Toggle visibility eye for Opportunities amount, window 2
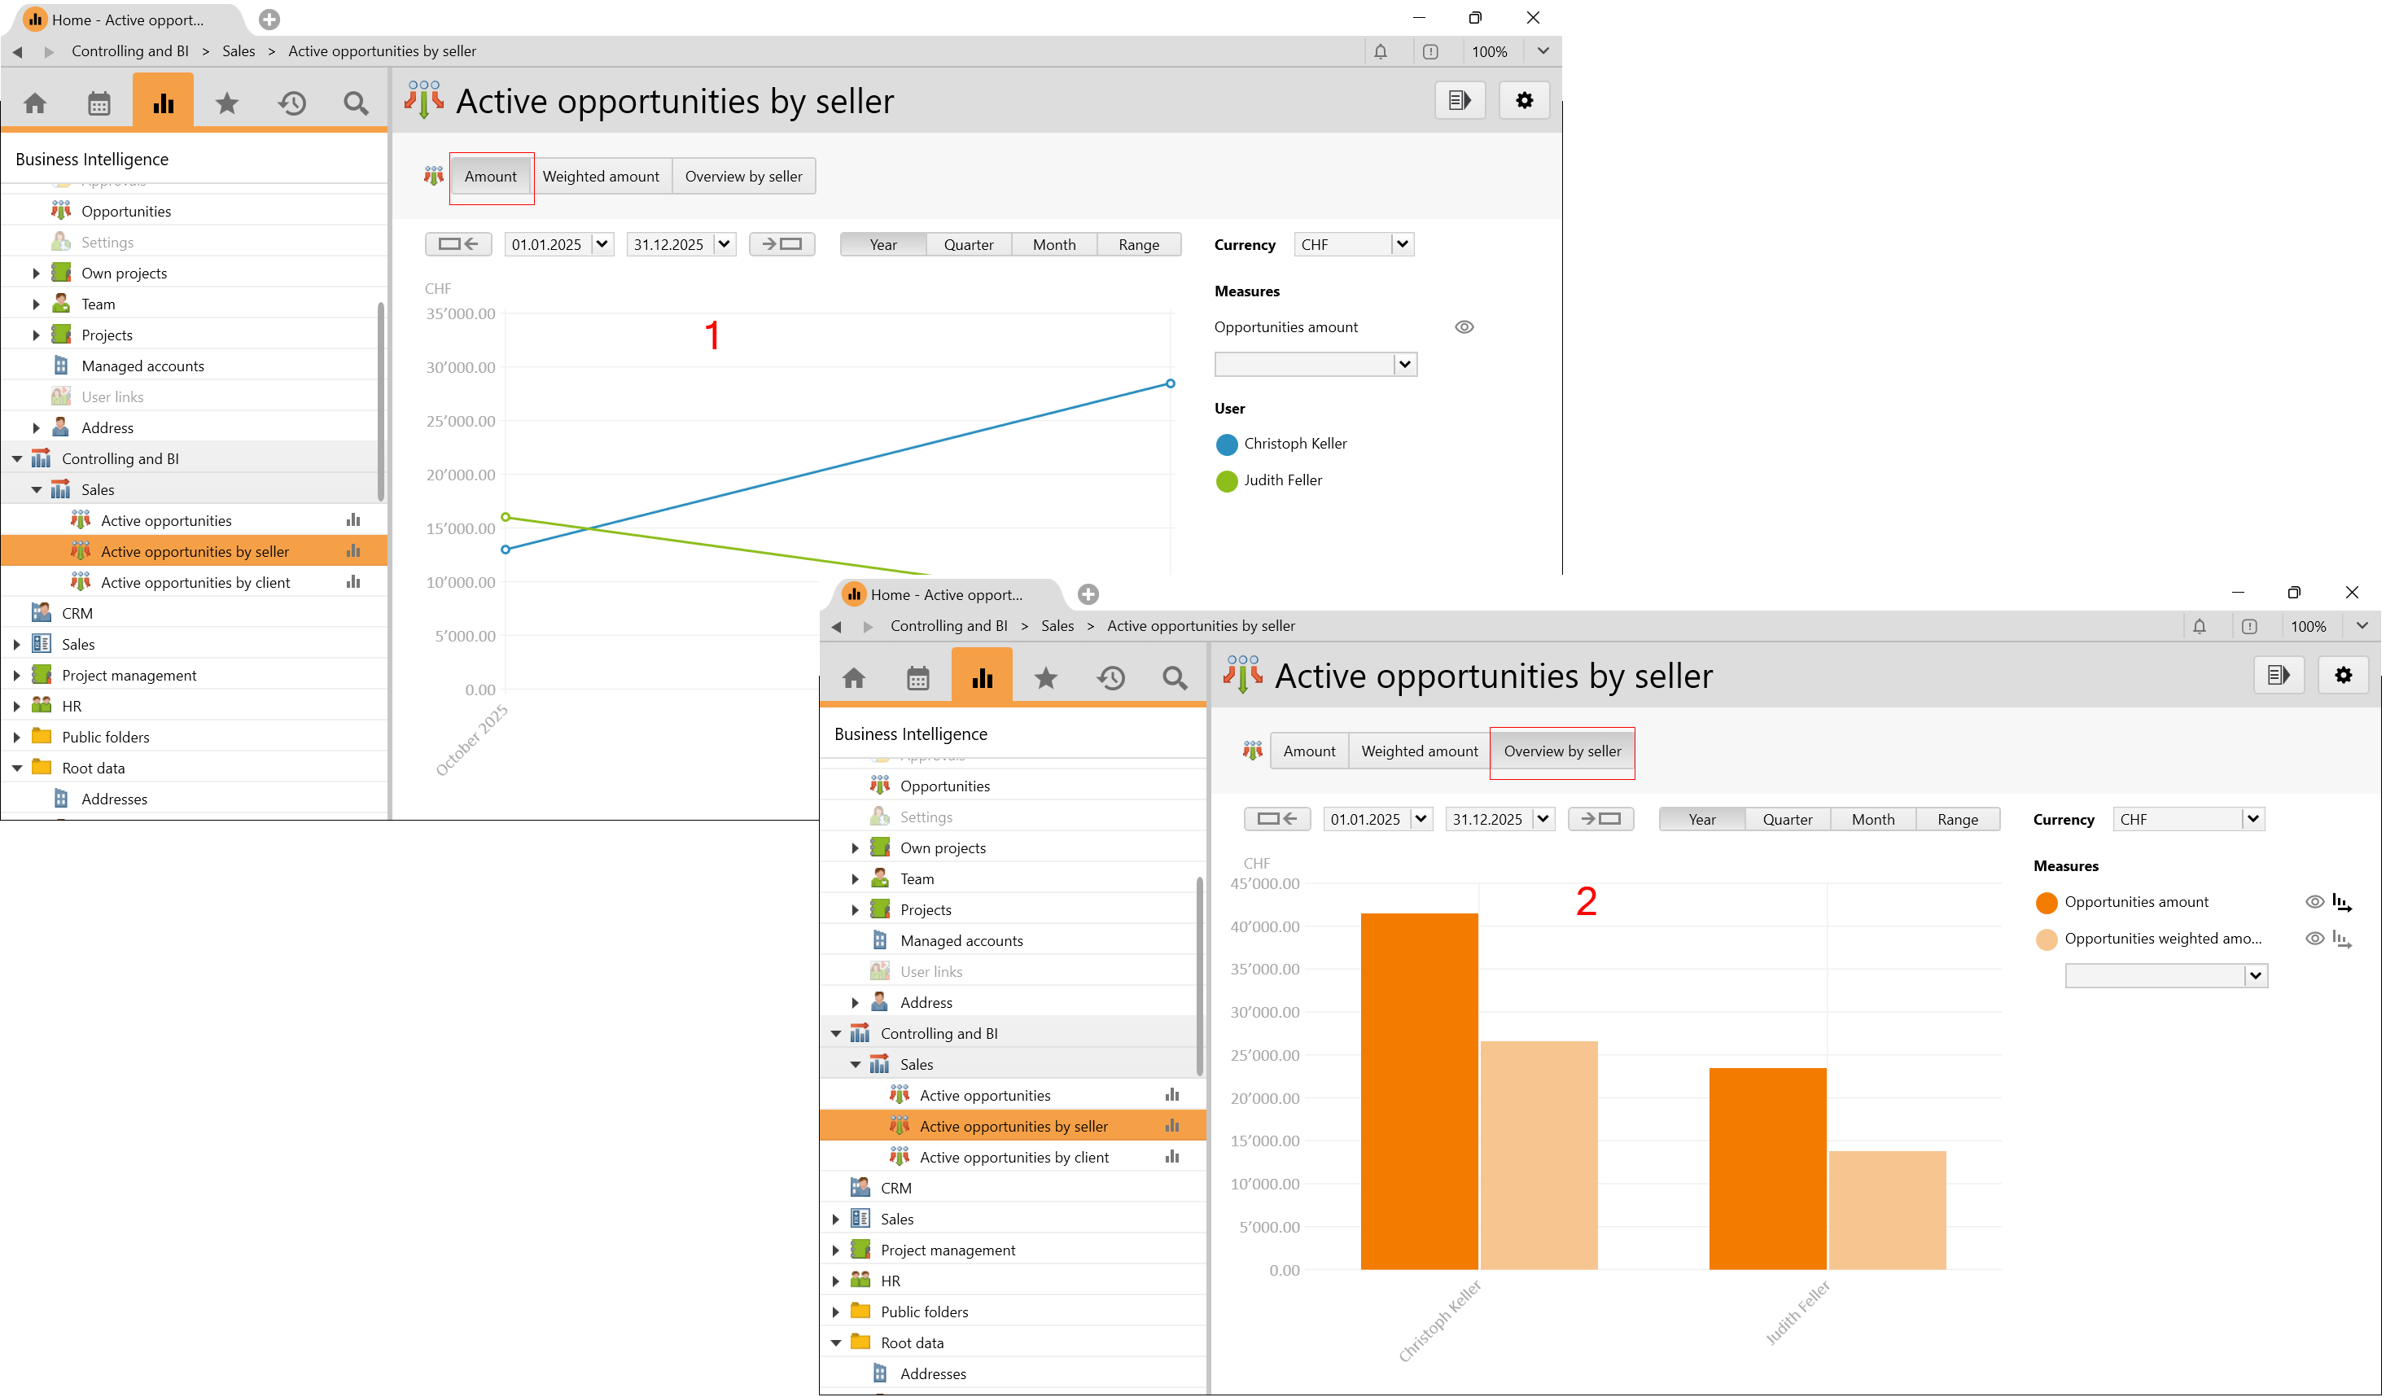 (x=2314, y=902)
